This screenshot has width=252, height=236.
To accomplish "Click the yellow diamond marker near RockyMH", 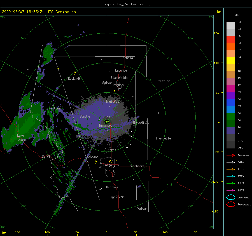I will tap(75, 73).
